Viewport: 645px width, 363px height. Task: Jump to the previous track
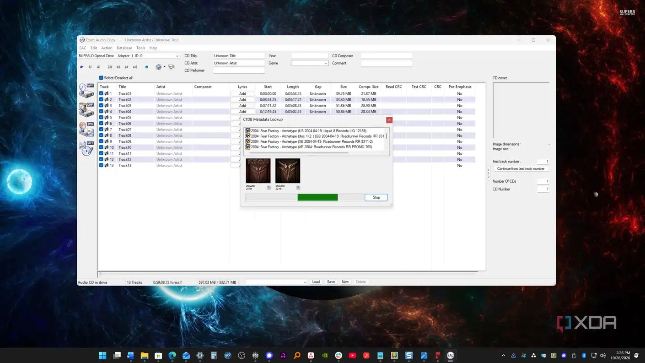110,67
